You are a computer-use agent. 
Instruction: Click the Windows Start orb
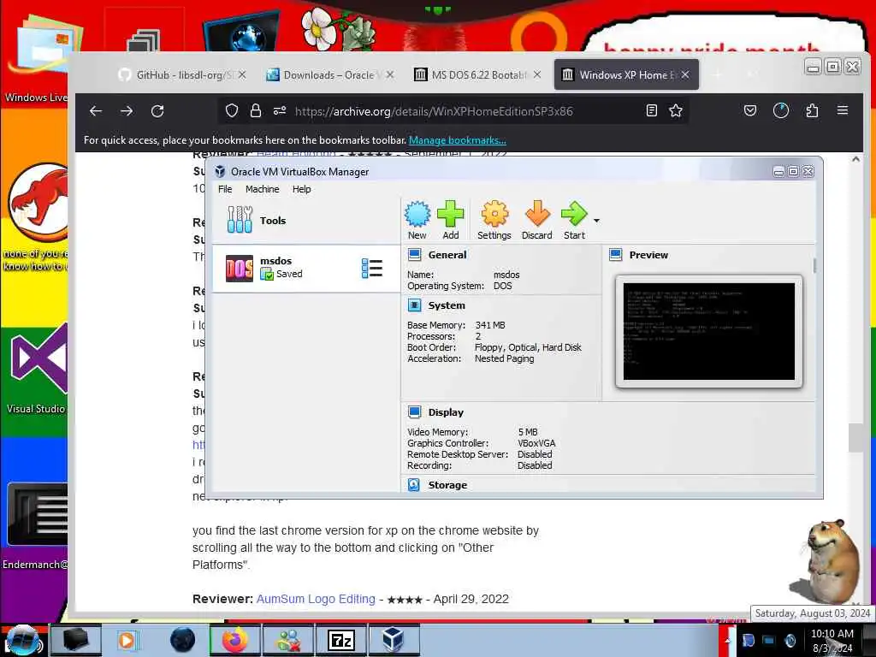[x=22, y=640]
